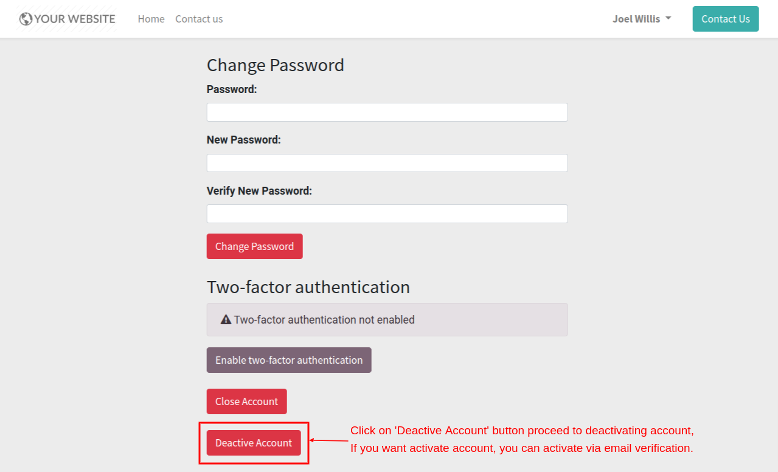Focus the Verify New Password field
This screenshot has width=778, height=472.
pos(387,213)
